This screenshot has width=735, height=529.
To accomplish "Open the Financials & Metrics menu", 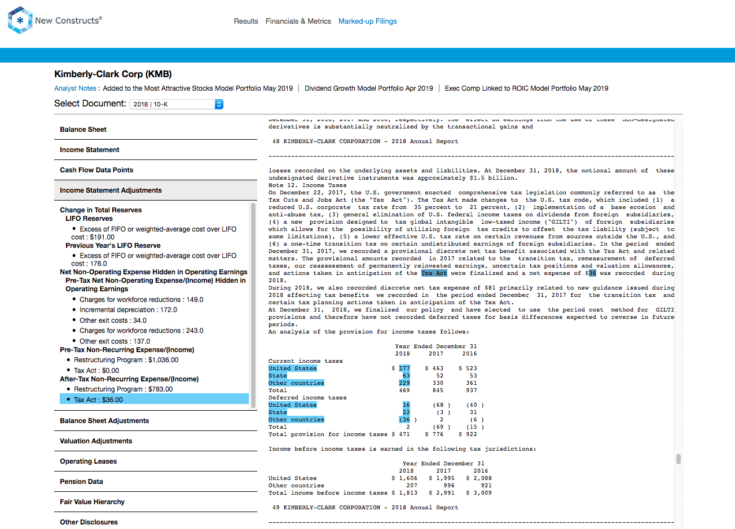I will pyautogui.click(x=298, y=21).
